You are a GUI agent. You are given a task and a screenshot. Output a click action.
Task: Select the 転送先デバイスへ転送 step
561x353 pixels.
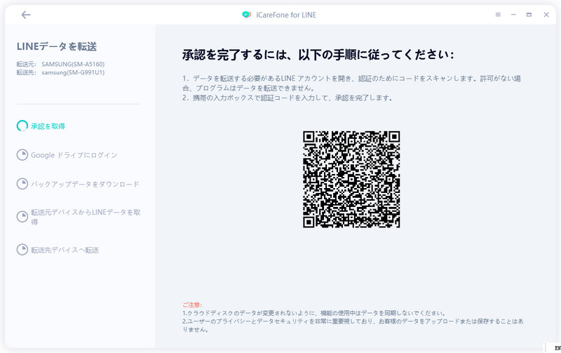(65, 250)
